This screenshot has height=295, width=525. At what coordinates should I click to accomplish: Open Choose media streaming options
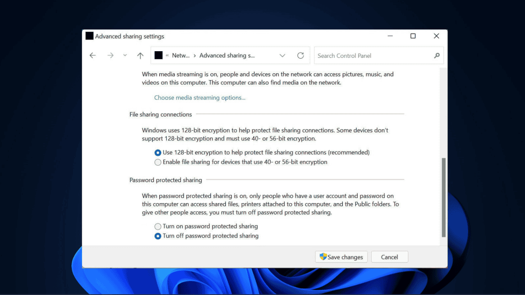click(x=200, y=98)
